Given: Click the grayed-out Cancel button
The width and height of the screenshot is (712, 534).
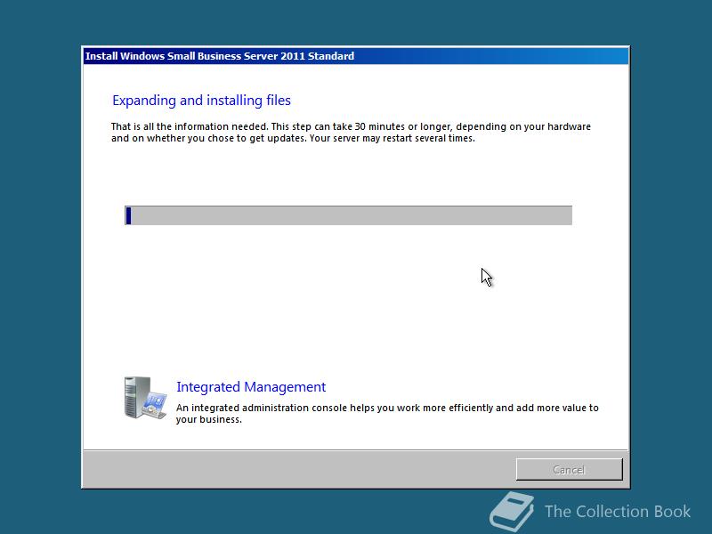Looking at the screenshot, I should pos(569,469).
